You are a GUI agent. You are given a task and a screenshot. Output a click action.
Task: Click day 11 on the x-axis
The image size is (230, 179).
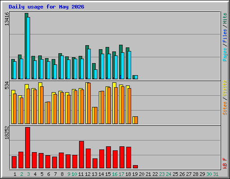(81, 174)
